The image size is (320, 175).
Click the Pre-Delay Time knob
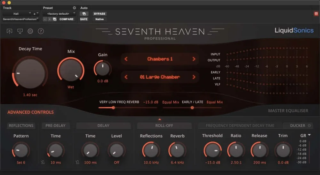pyautogui.click(x=55, y=150)
